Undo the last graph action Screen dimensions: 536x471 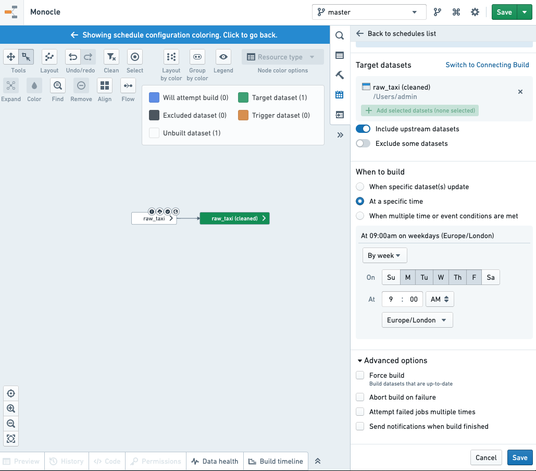[73, 57]
